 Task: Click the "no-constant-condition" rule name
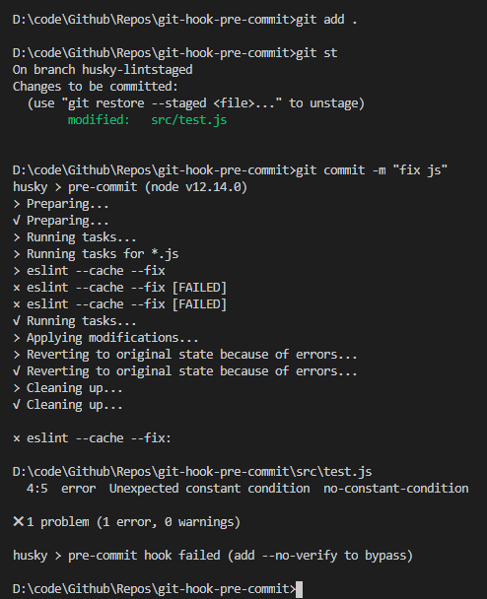396,489
